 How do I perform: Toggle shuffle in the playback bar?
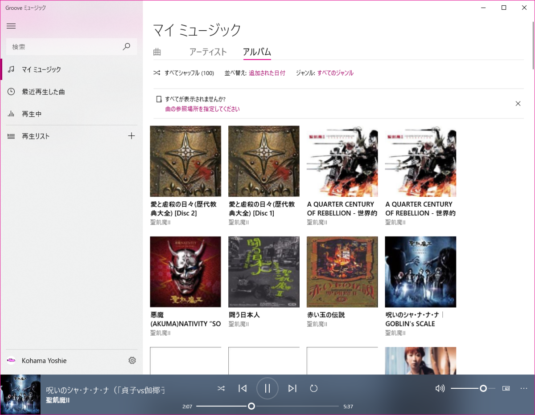(x=221, y=388)
